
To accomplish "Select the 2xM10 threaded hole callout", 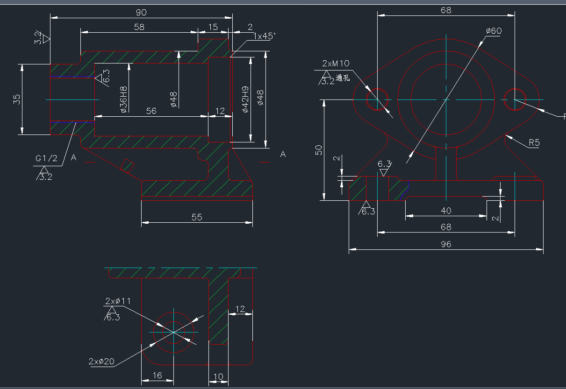I will (x=336, y=64).
